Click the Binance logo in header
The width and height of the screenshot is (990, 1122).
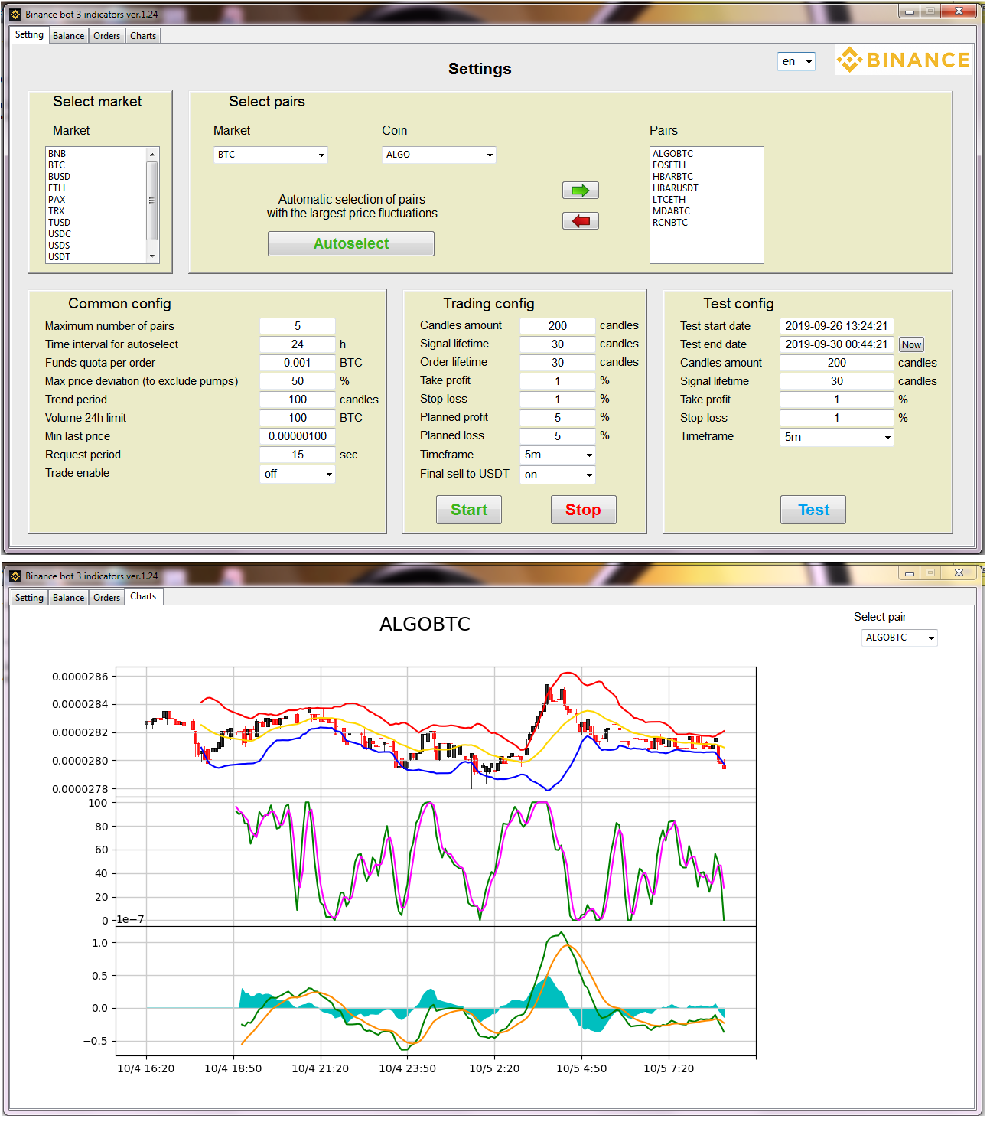(x=903, y=60)
